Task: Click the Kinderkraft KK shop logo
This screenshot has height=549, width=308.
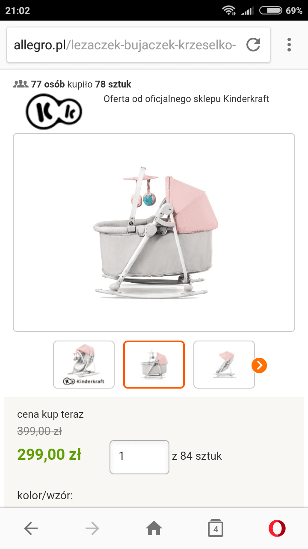Action: pyautogui.click(x=54, y=112)
